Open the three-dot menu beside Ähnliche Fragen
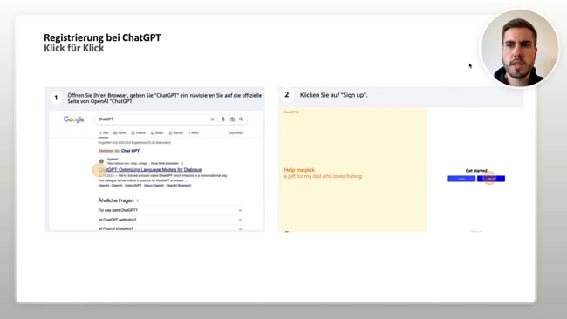 pos(138,200)
